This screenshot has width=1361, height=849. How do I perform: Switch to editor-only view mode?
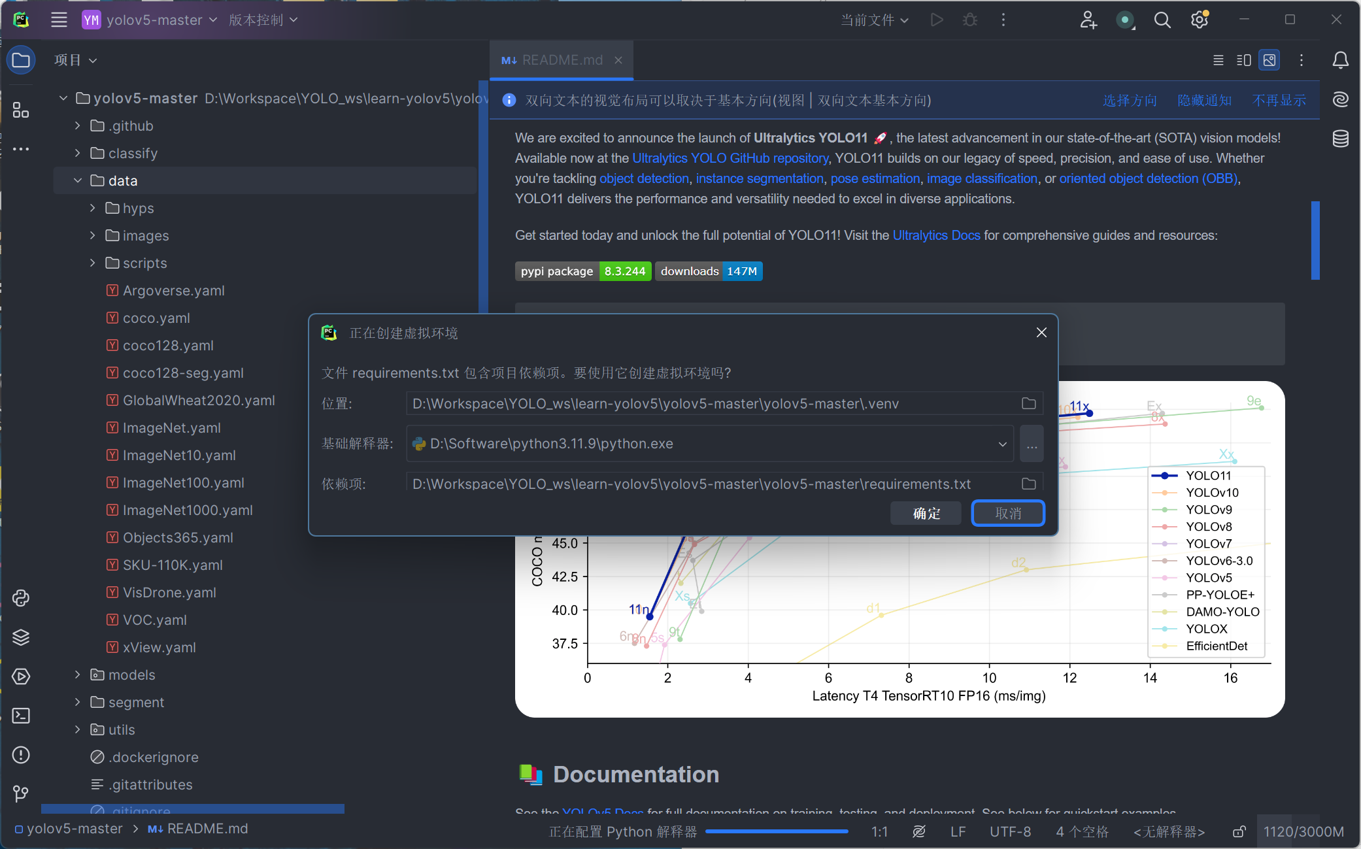coord(1218,60)
